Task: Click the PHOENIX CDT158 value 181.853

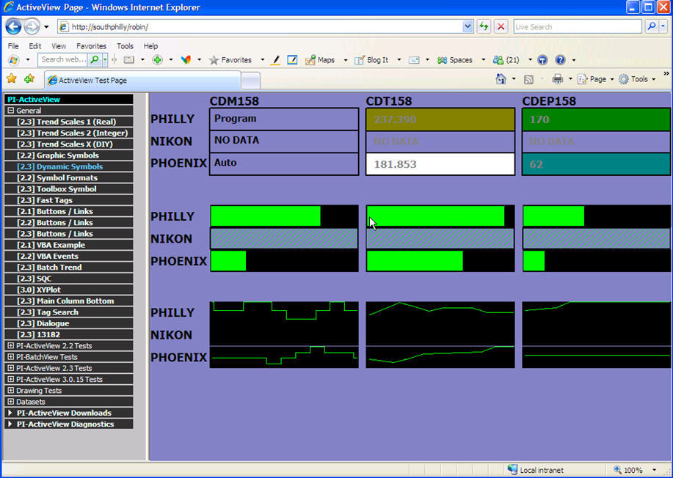Action: pos(440,163)
